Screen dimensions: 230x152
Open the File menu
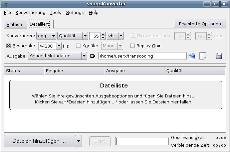click(x=7, y=13)
